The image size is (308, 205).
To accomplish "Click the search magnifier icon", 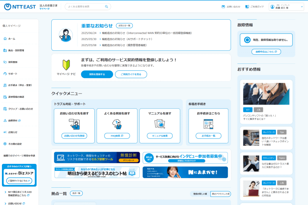I will (107, 7).
